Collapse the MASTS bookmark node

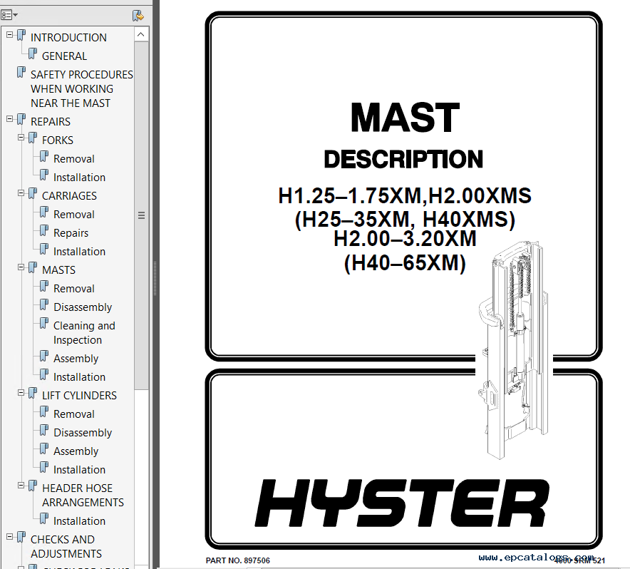click(21, 268)
